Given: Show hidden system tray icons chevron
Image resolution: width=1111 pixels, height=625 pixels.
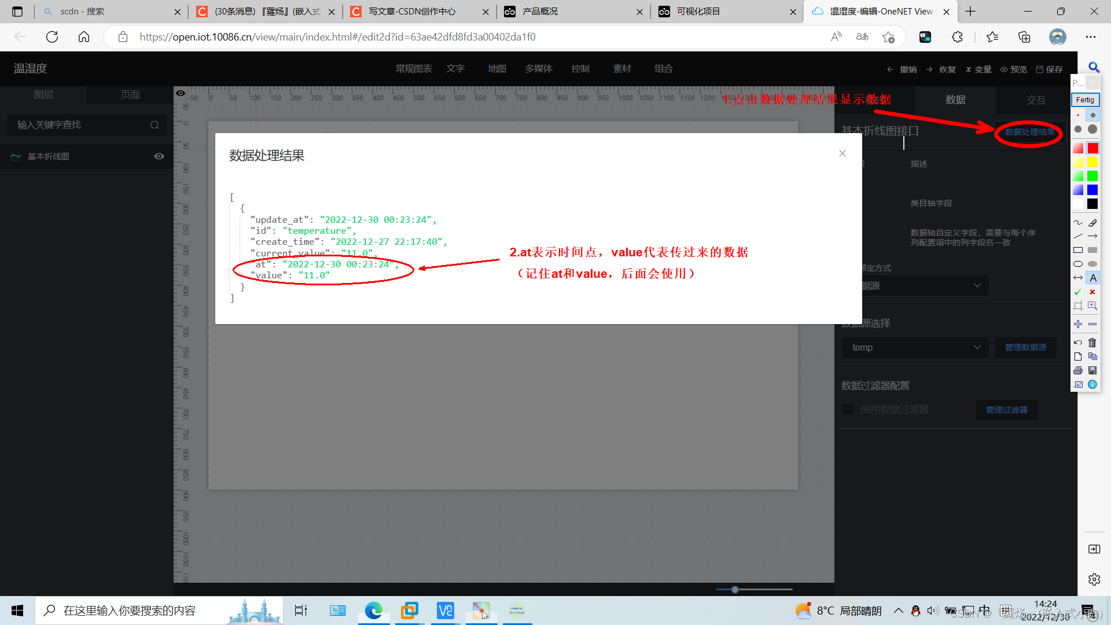Looking at the screenshot, I should [x=898, y=611].
